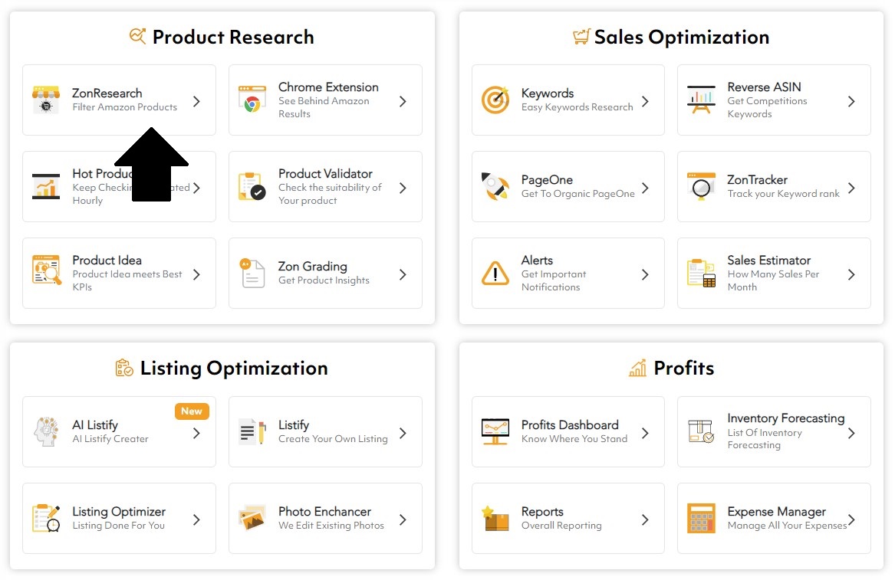Open the Product Validator checkmark icon
Screen dimensions: 895x580
252,187
